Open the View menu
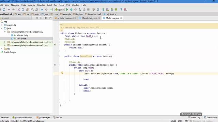 tap(7, 5)
